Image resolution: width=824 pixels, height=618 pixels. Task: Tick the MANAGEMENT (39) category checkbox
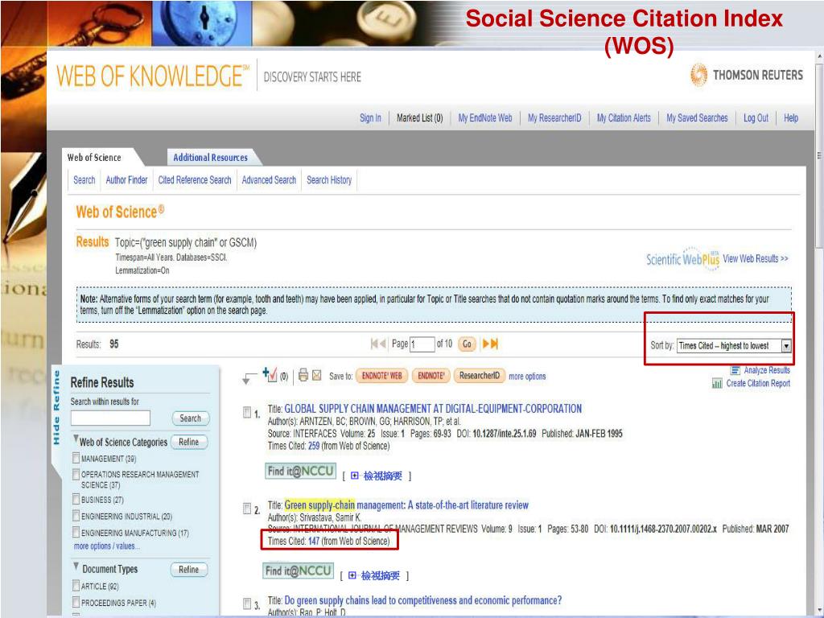pos(76,458)
